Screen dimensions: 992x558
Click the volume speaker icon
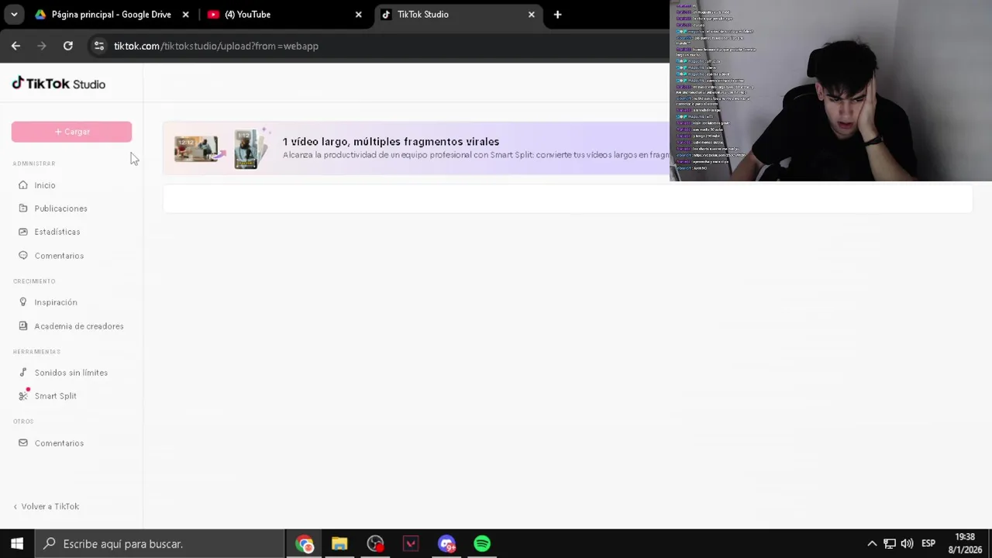(x=907, y=544)
